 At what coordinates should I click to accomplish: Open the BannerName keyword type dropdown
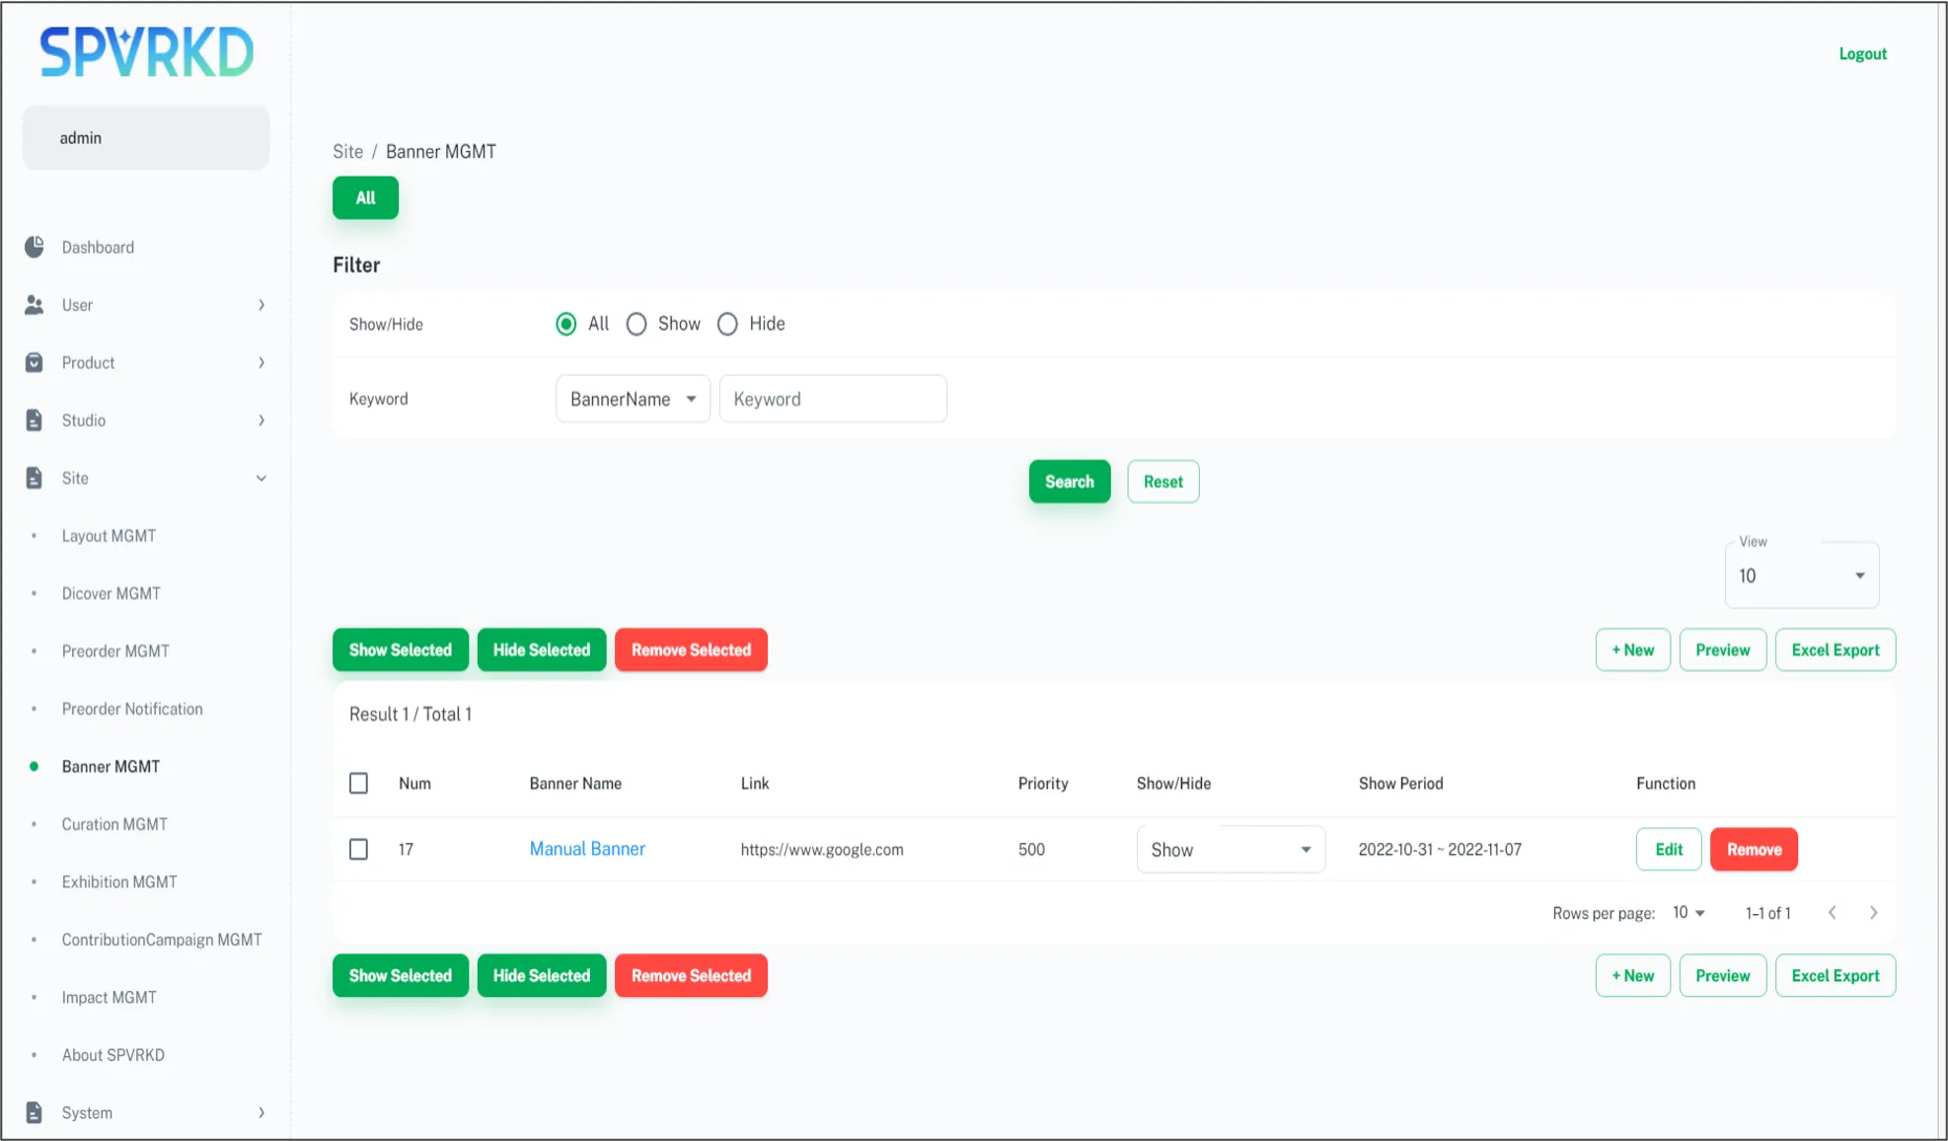633,399
